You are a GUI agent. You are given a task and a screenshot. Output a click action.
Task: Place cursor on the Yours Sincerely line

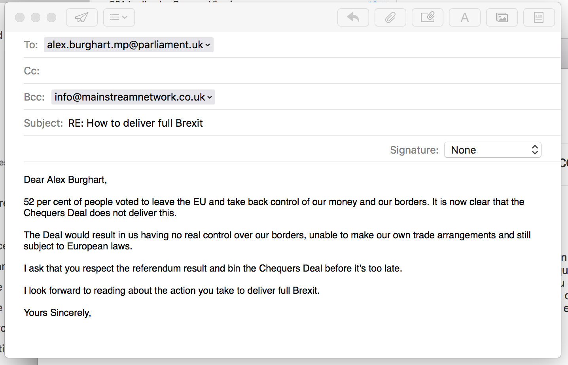(x=57, y=313)
